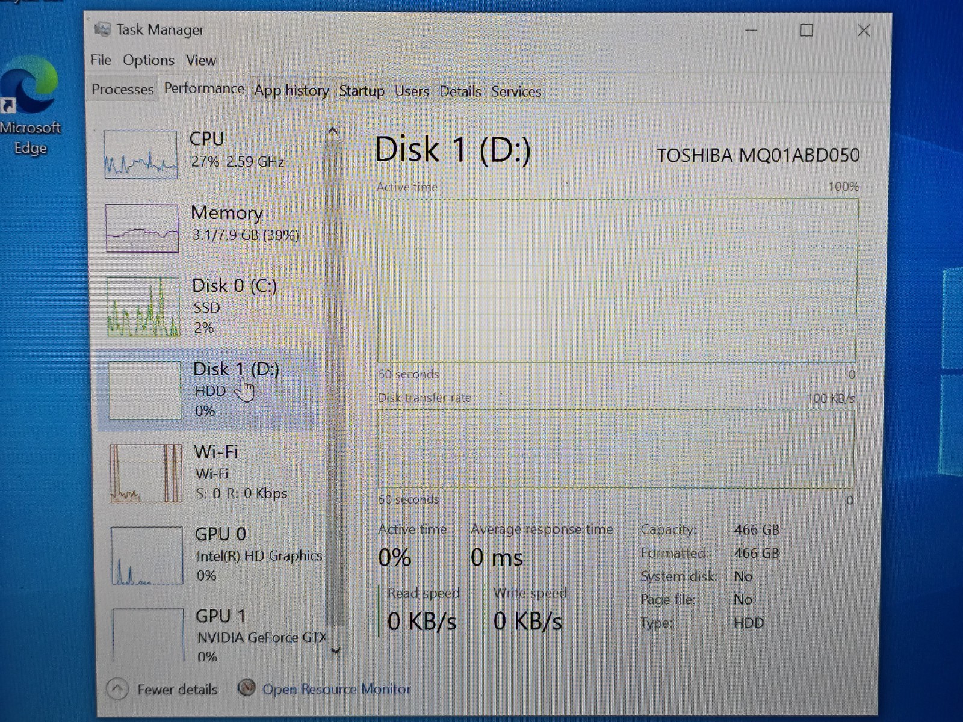Viewport: 963px width, 722px height.
Task: Switch to the Startup tab
Action: coord(362,91)
